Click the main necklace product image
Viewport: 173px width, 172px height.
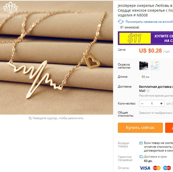56,58
